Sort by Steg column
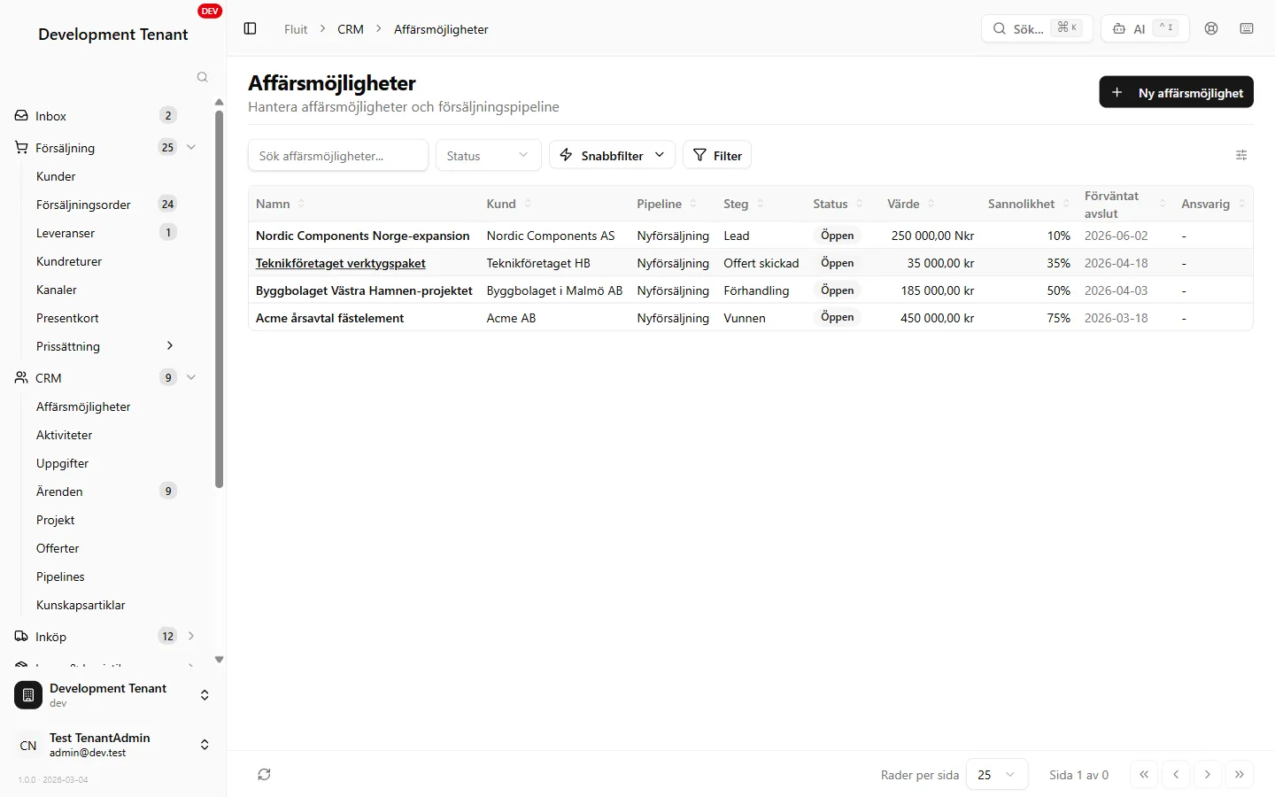1275x797 pixels. click(744, 204)
